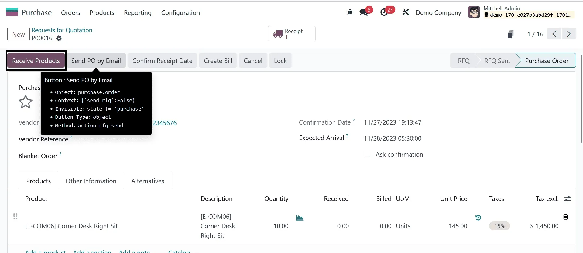This screenshot has width=583, height=253.
Task: Select the RFQ Sent status stage
Action: pos(497,61)
